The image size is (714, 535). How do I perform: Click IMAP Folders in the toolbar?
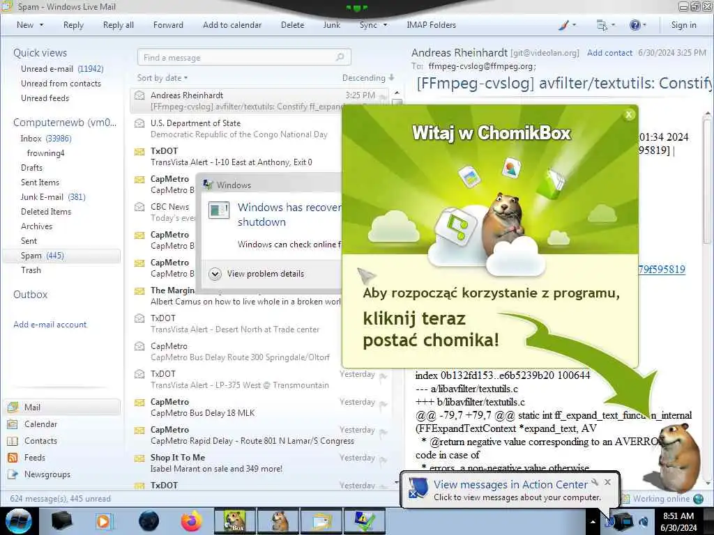pos(431,25)
